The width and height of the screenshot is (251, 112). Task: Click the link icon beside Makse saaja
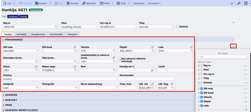coord(75,66)
